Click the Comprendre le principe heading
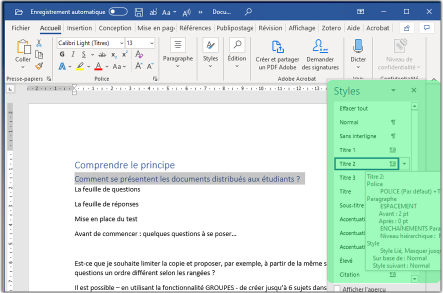443x293 pixels. [124, 165]
